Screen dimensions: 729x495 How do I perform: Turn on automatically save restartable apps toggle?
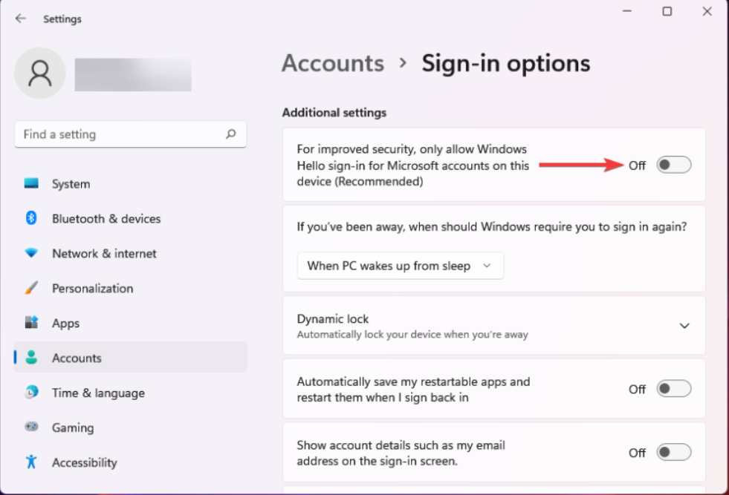(673, 389)
